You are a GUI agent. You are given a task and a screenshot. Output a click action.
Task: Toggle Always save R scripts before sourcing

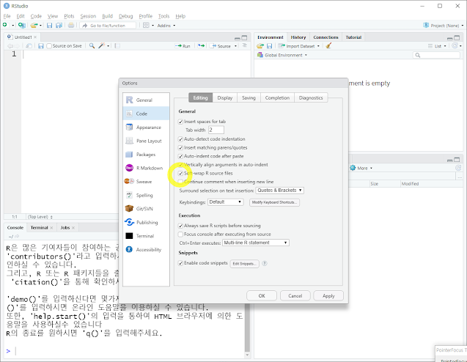(180, 226)
